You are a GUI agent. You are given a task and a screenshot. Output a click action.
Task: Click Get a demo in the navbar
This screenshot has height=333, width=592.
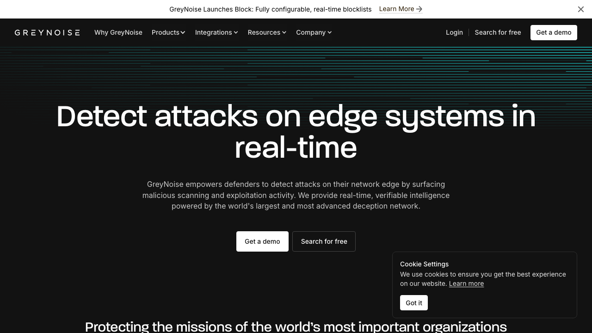[x=554, y=32]
